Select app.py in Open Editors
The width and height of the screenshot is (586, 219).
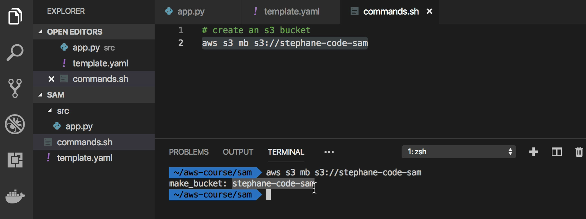[x=94, y=47]
